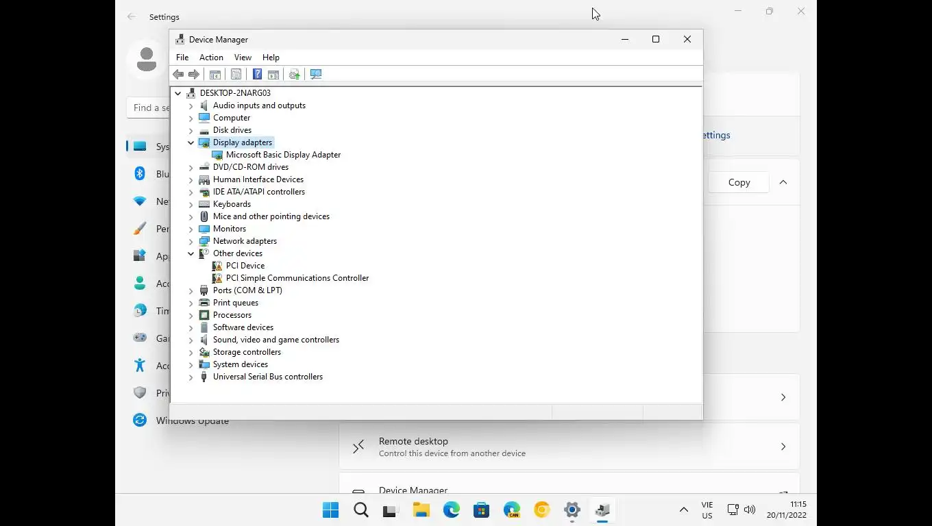Open Search from the taskbar
This screenshot has width=932, height=526.
[360, 510]
